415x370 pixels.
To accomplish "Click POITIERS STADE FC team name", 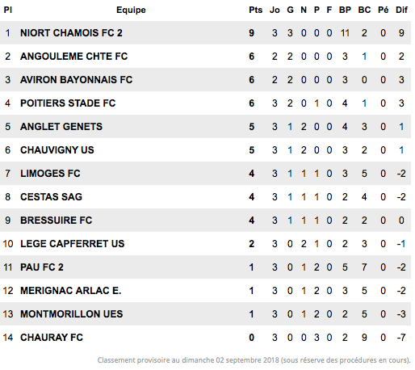I will click(x=68, y=103).
